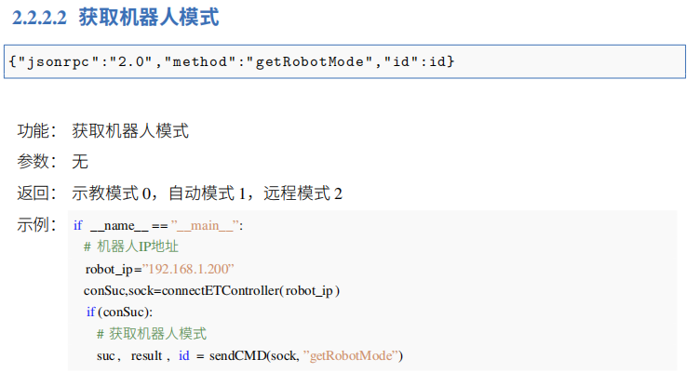Click the 返回 label
Image resolution: width=699 pixels, height=386 pixels.
pyautogui.click(x=38, y=193)
